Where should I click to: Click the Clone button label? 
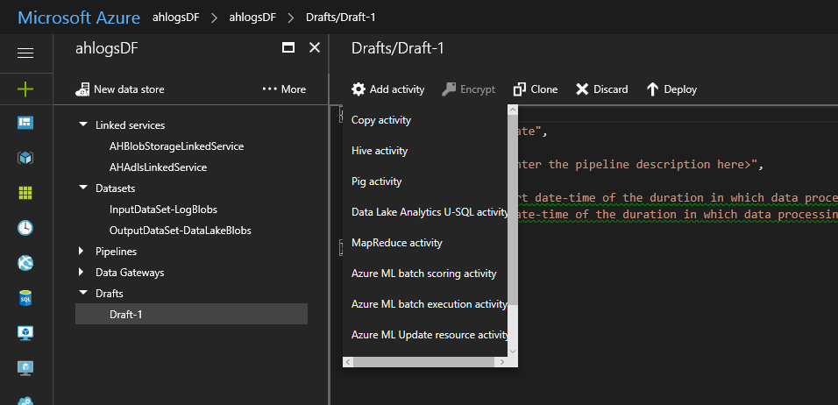coord(544,89)
